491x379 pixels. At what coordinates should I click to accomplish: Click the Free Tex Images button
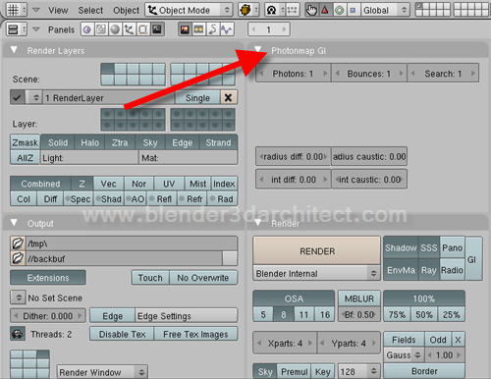[x=195, y=334]
